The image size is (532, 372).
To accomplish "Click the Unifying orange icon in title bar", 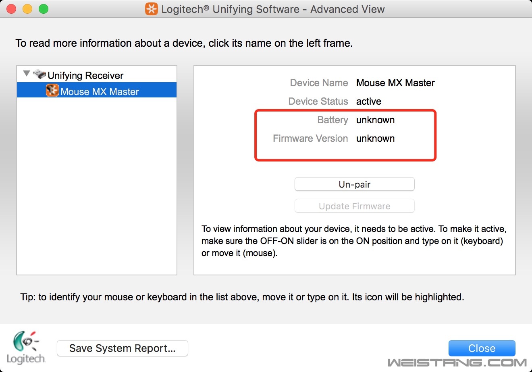I will click(152, 9).
